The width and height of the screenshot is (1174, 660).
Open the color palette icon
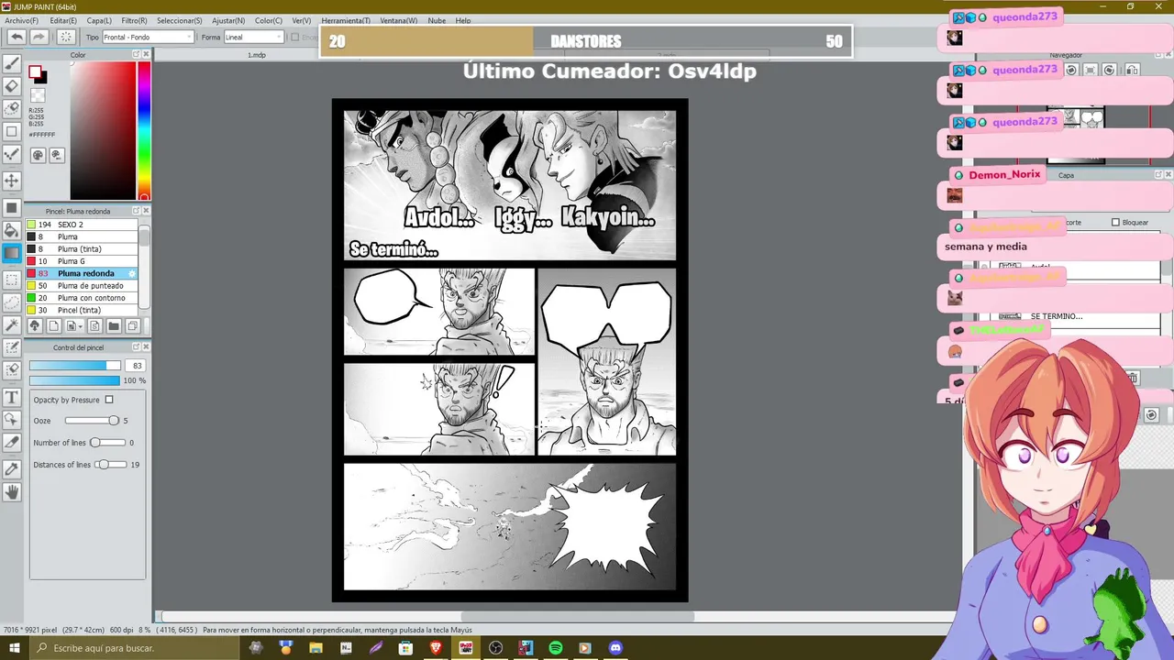pos(38,155)
